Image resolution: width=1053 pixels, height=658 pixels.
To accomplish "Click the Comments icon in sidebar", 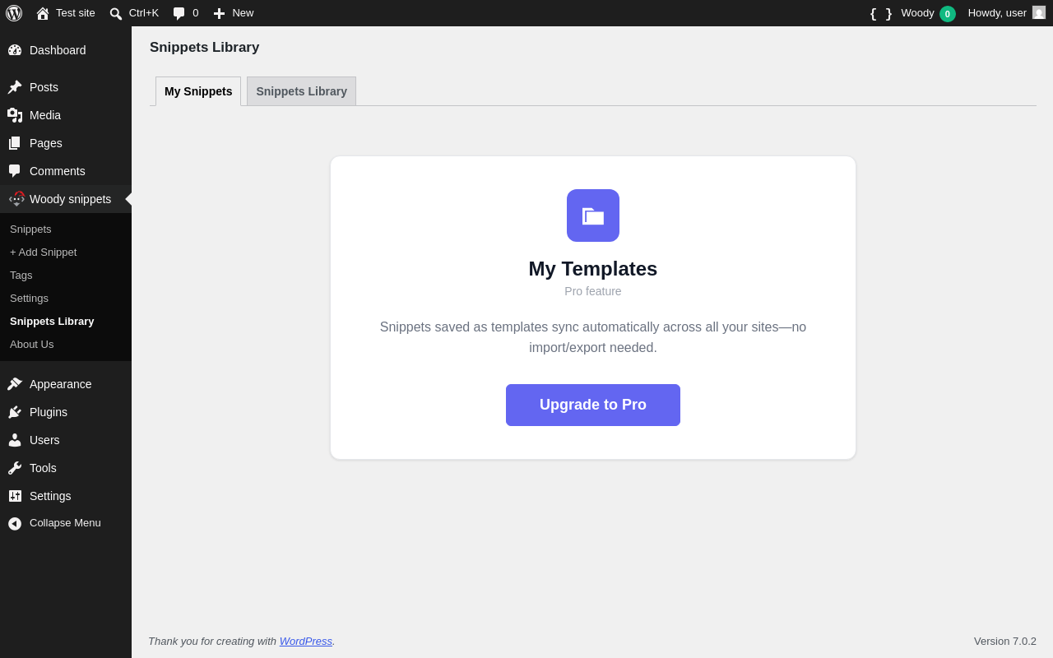I will pyautogui.click(x=15, y=171).
